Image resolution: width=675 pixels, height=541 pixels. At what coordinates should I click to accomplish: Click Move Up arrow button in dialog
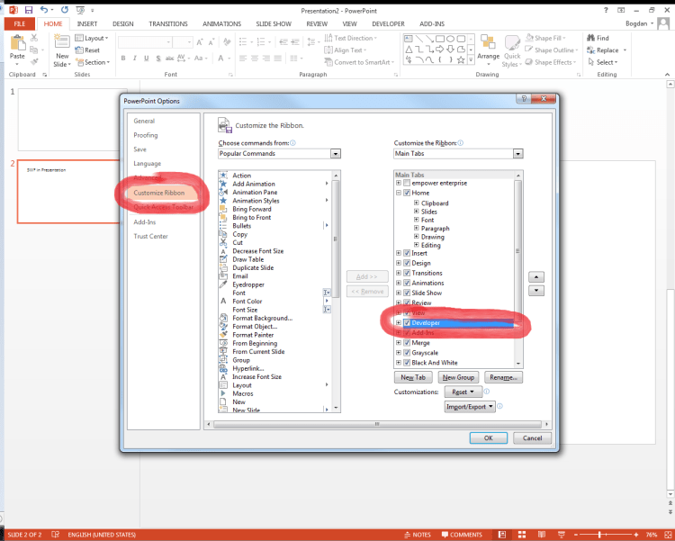[x=536, y=277]
